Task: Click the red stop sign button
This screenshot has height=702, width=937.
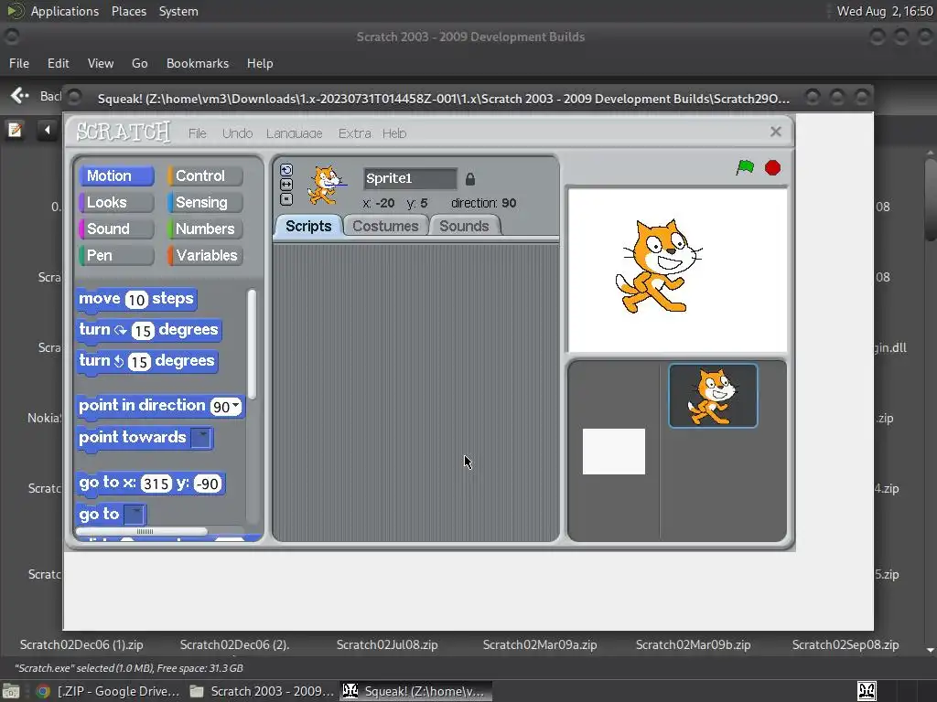Action: pos(772,168)
